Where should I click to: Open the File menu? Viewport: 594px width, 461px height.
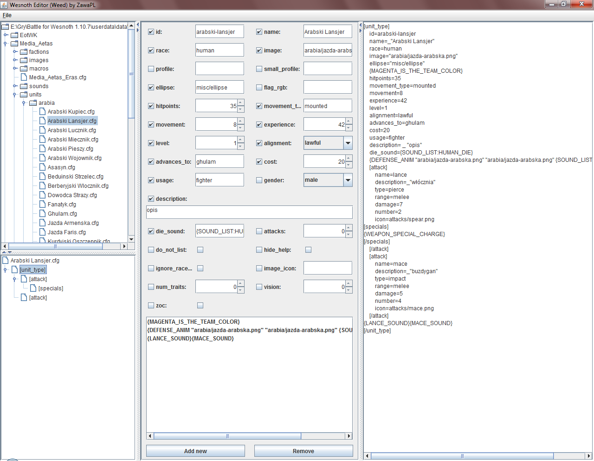7,15
